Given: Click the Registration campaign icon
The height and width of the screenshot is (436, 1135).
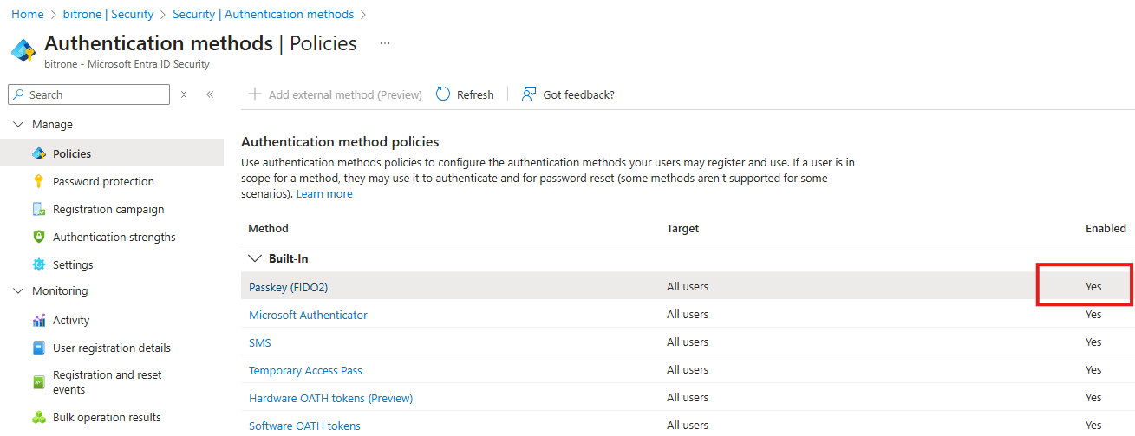Looking at the screenshot, I should pyautogui.click(x=38, y=209).
